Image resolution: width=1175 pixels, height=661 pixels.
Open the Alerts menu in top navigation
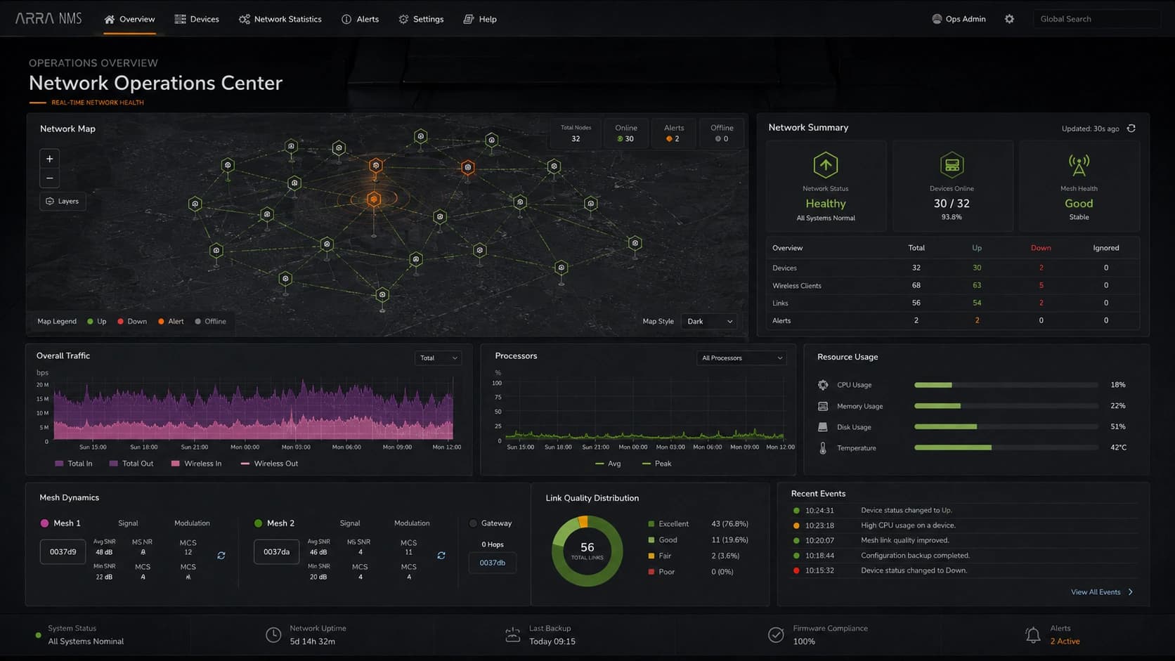360,19
